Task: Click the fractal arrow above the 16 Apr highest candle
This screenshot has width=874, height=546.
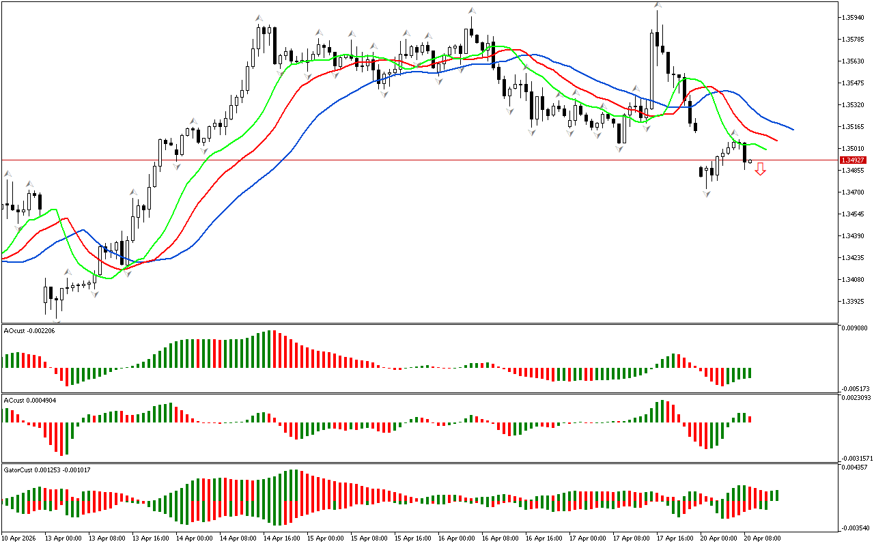Action: (472, 11)
